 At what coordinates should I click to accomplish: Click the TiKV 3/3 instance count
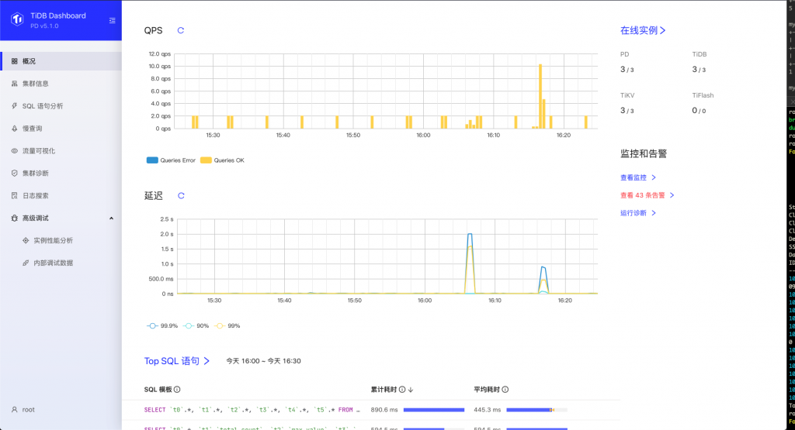627,110
